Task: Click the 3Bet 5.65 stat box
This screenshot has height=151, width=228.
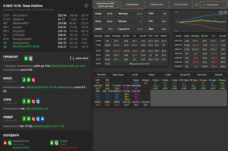Action: 157,29
